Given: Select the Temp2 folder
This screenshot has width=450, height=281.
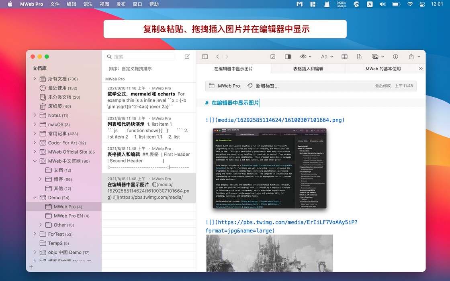Looking at the screenshot, I should [64, 243].
